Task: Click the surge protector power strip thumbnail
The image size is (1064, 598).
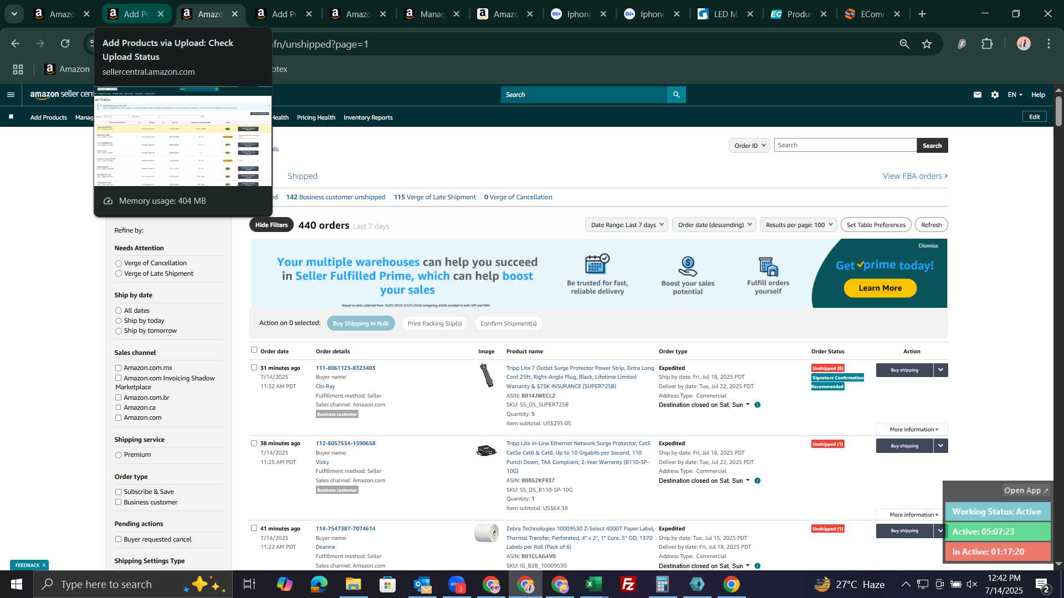Action: click(487, 375)
